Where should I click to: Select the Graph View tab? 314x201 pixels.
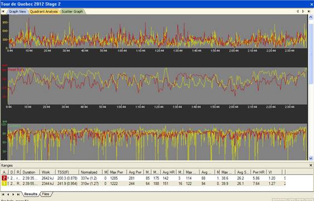click(x=17, y=12)
